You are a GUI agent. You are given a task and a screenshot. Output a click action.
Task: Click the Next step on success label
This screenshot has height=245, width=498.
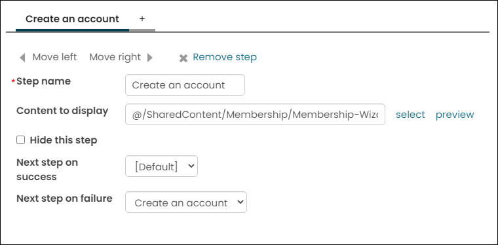(47, 170)
